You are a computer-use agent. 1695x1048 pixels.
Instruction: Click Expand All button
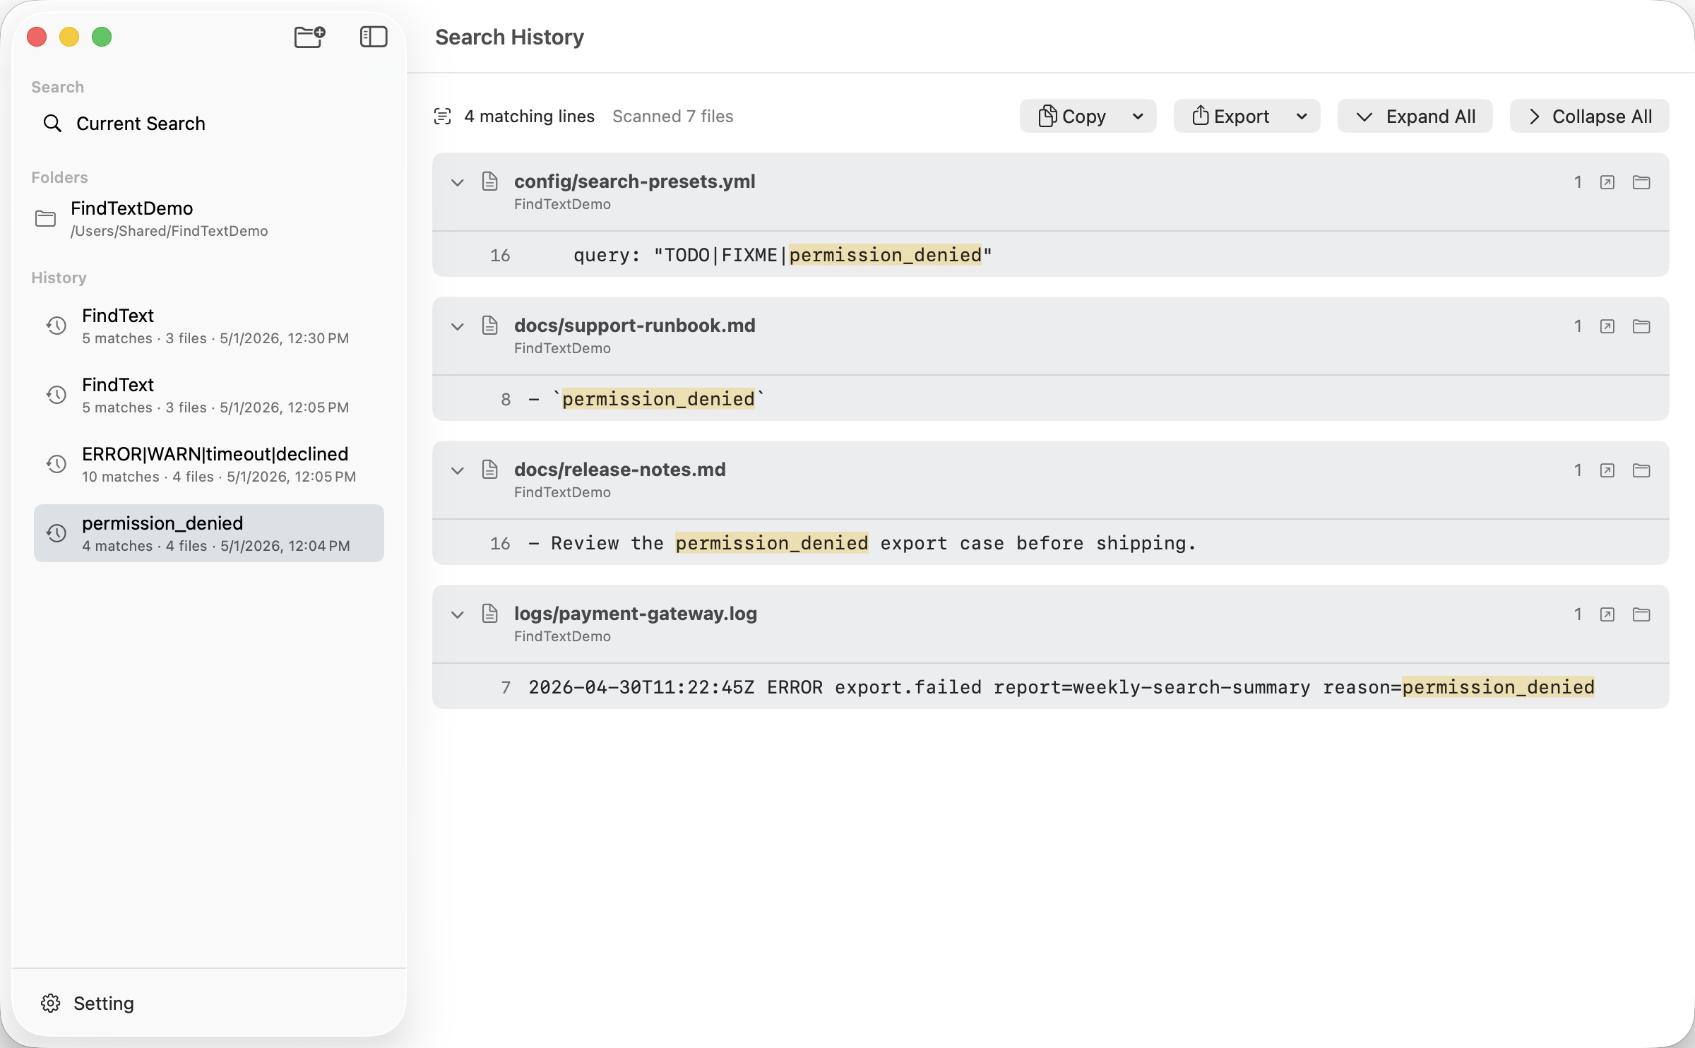click(x=1415, y=117)
